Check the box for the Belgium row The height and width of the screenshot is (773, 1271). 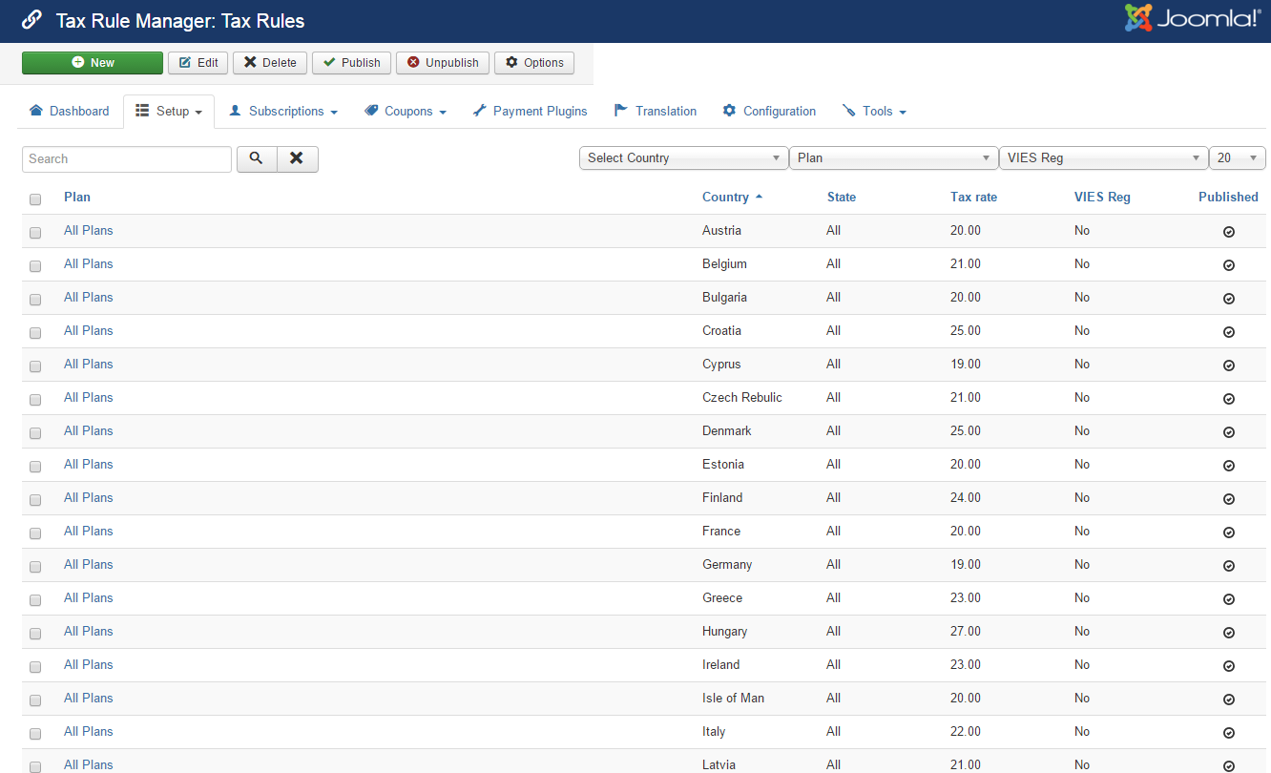click(x=35, y=266)
